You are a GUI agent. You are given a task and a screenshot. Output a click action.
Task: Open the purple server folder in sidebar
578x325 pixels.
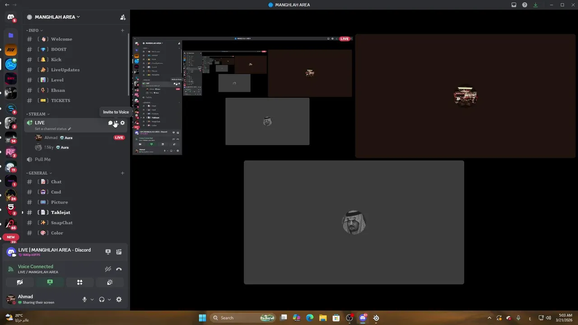(11, 35)
